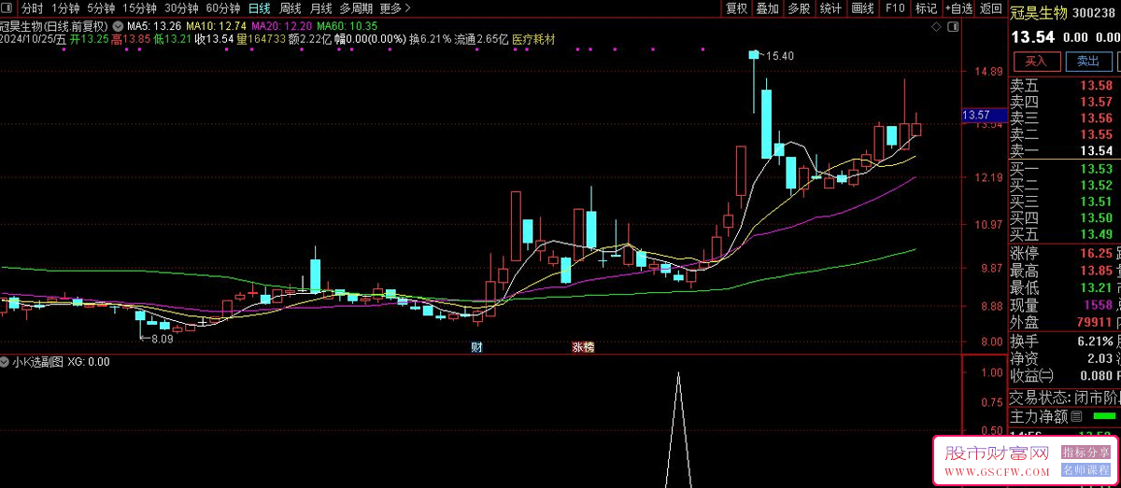Viewport: 1121px width, 488px height.
Task: Click the 财 marker on the timeline
Action: tap(476, 347)
